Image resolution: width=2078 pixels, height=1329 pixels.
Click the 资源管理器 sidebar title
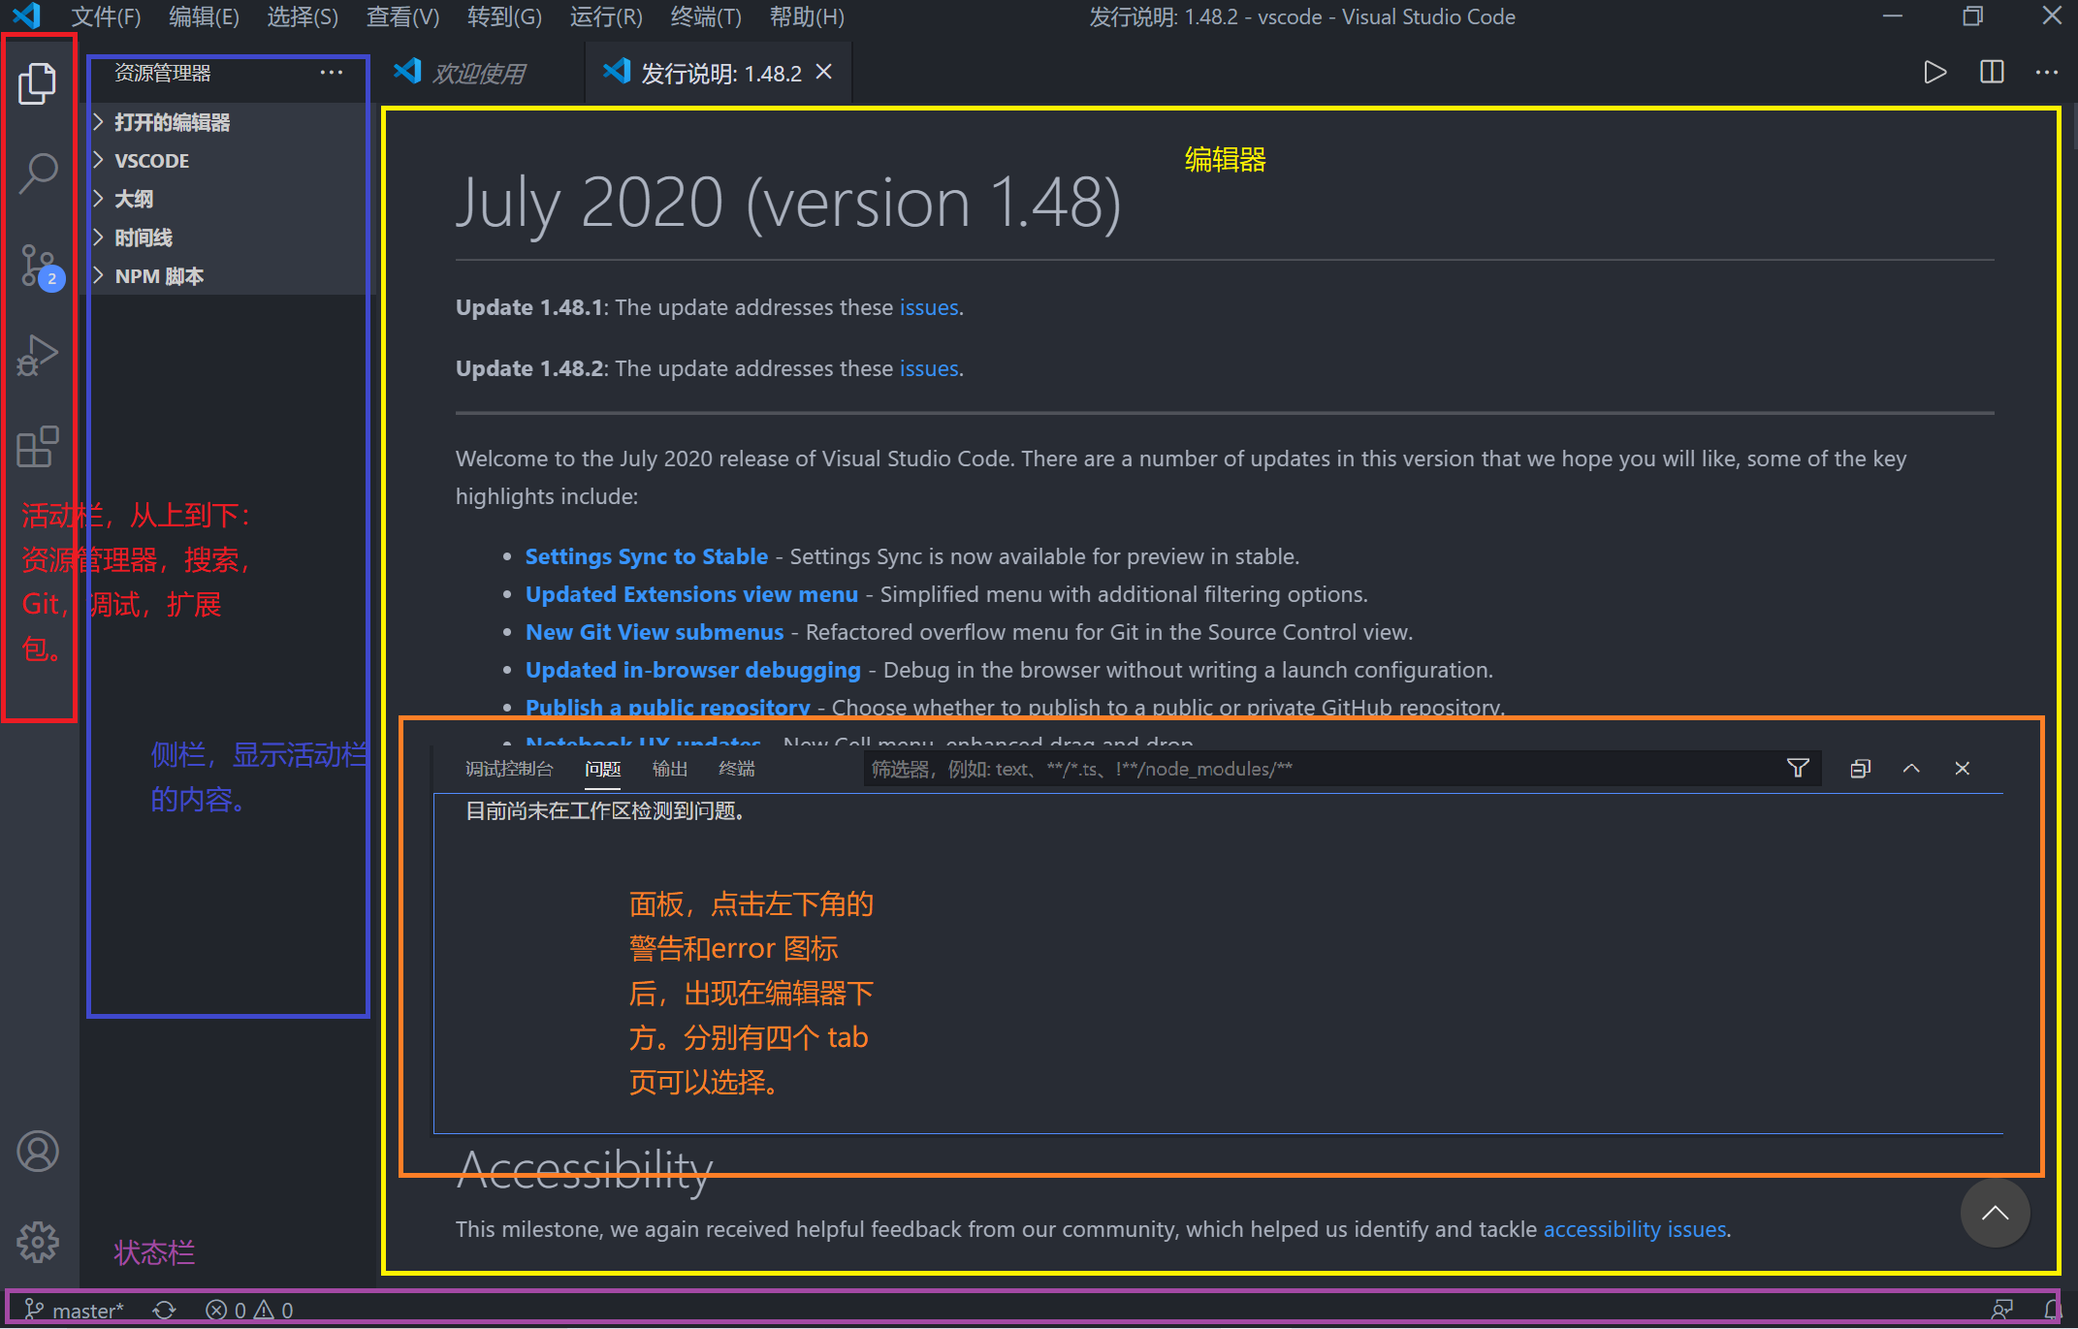pos(162,73)
